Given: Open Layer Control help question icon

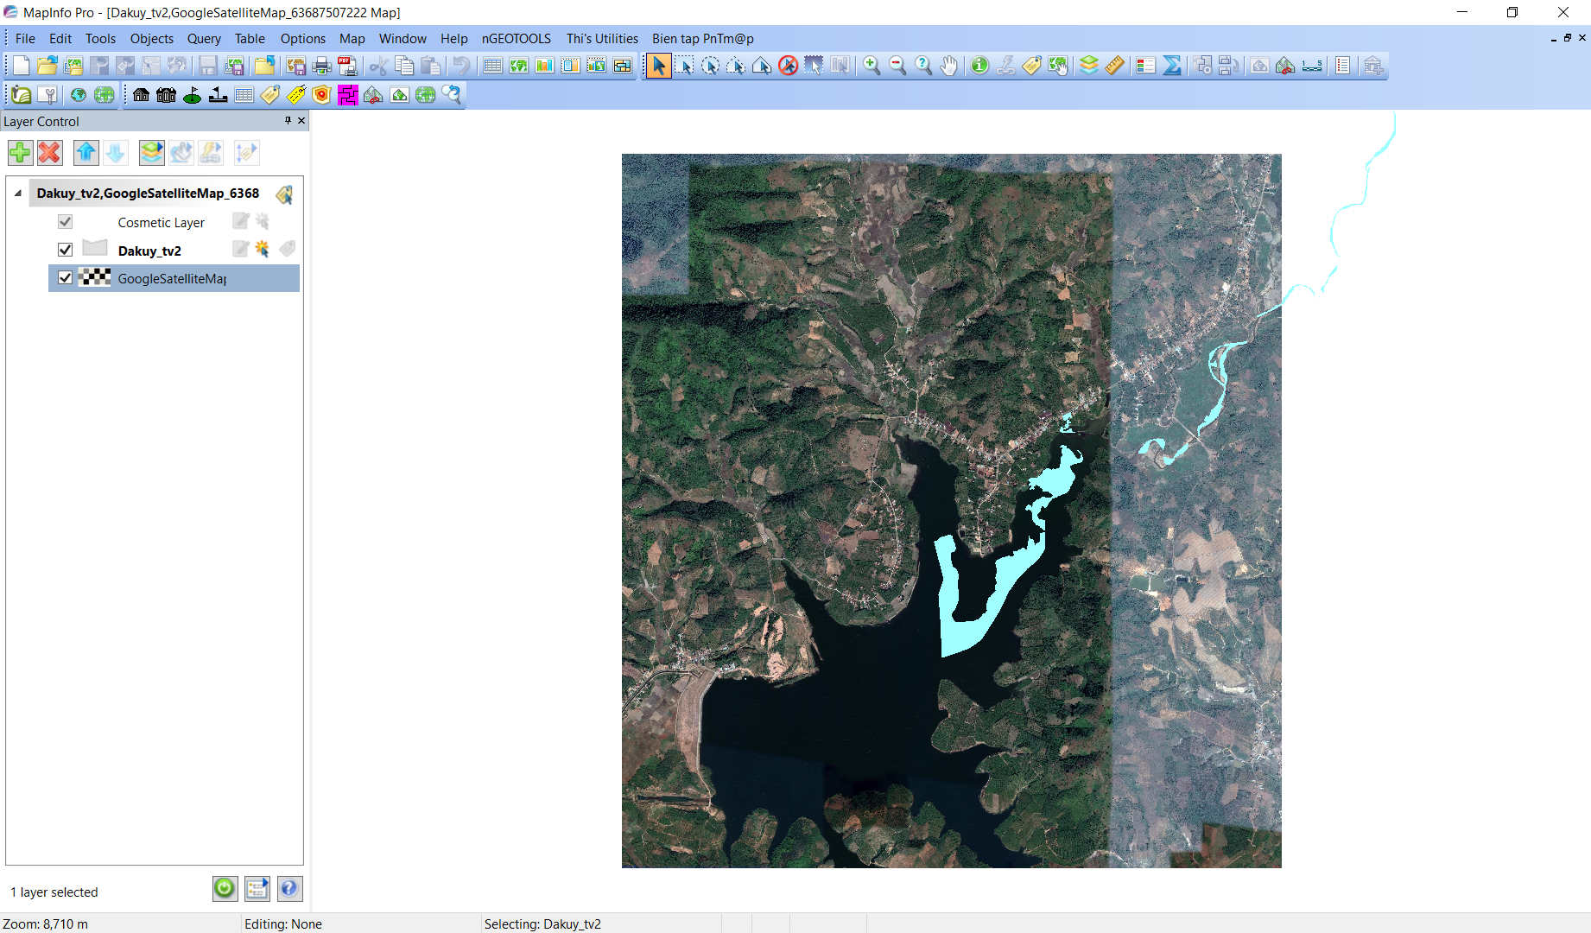Looking at the screenshot, I should tap(289, 888).
